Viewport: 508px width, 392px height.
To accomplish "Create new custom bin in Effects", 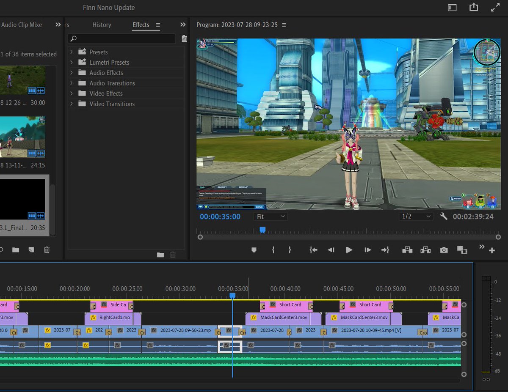I will point(160,255).
